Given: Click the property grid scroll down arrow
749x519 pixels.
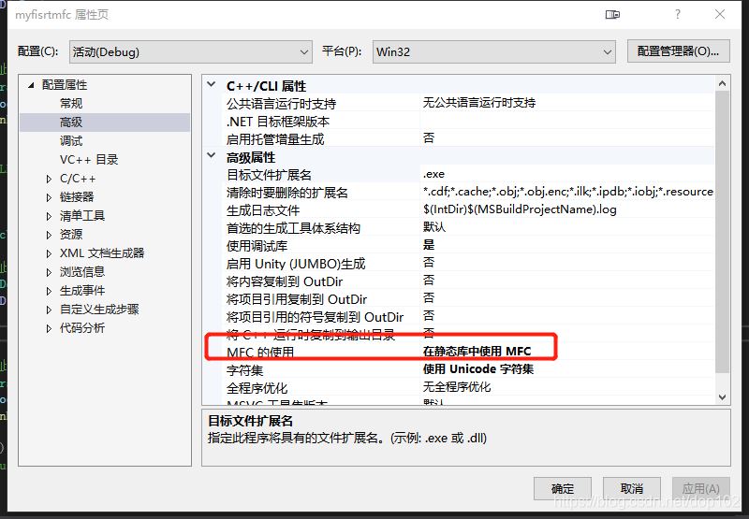Looking at the screenshot, I should click(722, 396).
